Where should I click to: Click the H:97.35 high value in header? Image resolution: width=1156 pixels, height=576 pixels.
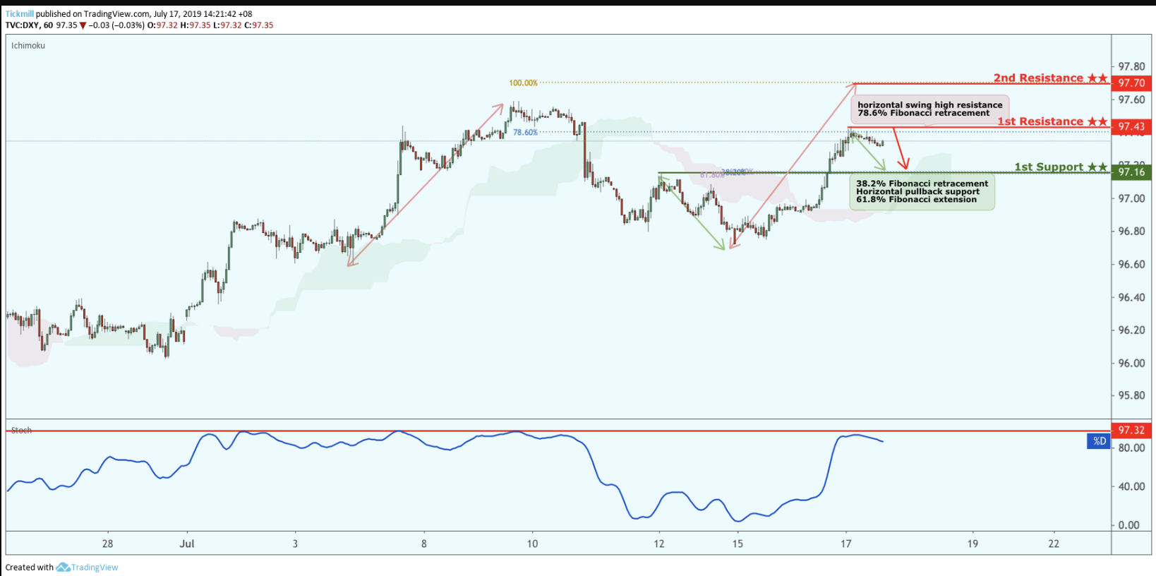[195, 25]
